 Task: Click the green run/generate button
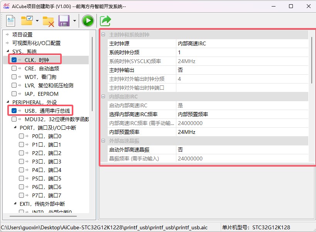[x=88, y=21]
